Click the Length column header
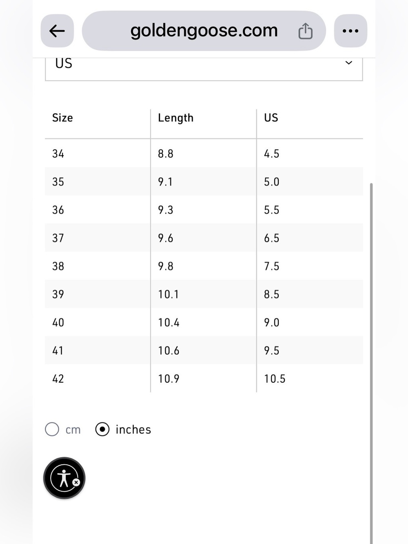This screenshot has height=544, width=408. click(176, 118)
